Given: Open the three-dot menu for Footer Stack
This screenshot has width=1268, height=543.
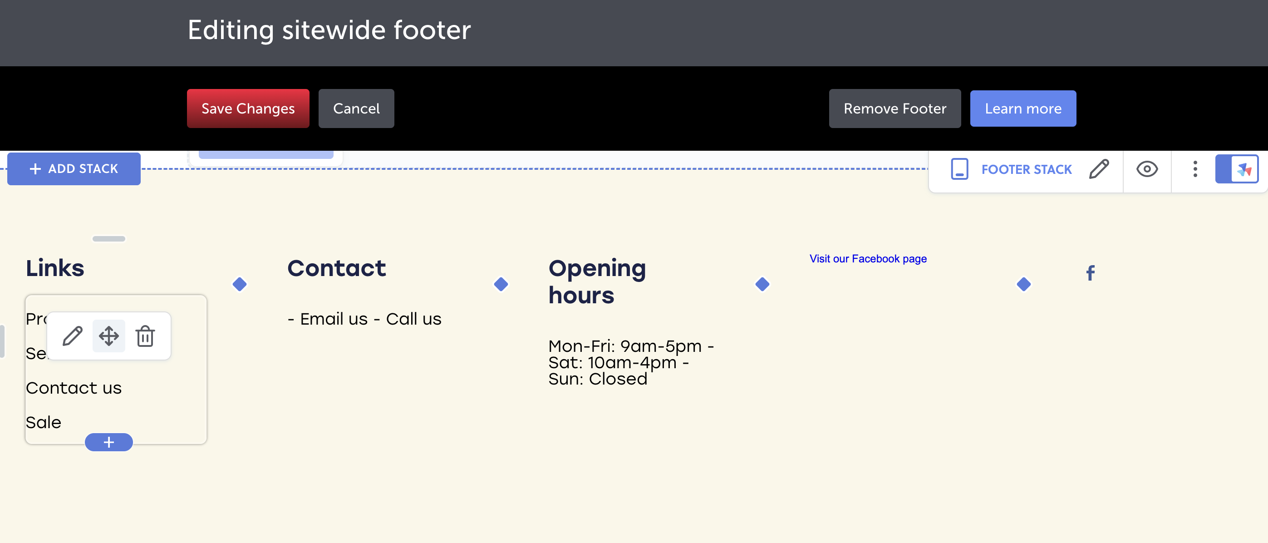Looking at the screenshot, I should pyautogui.click(x=1194, y=169).
